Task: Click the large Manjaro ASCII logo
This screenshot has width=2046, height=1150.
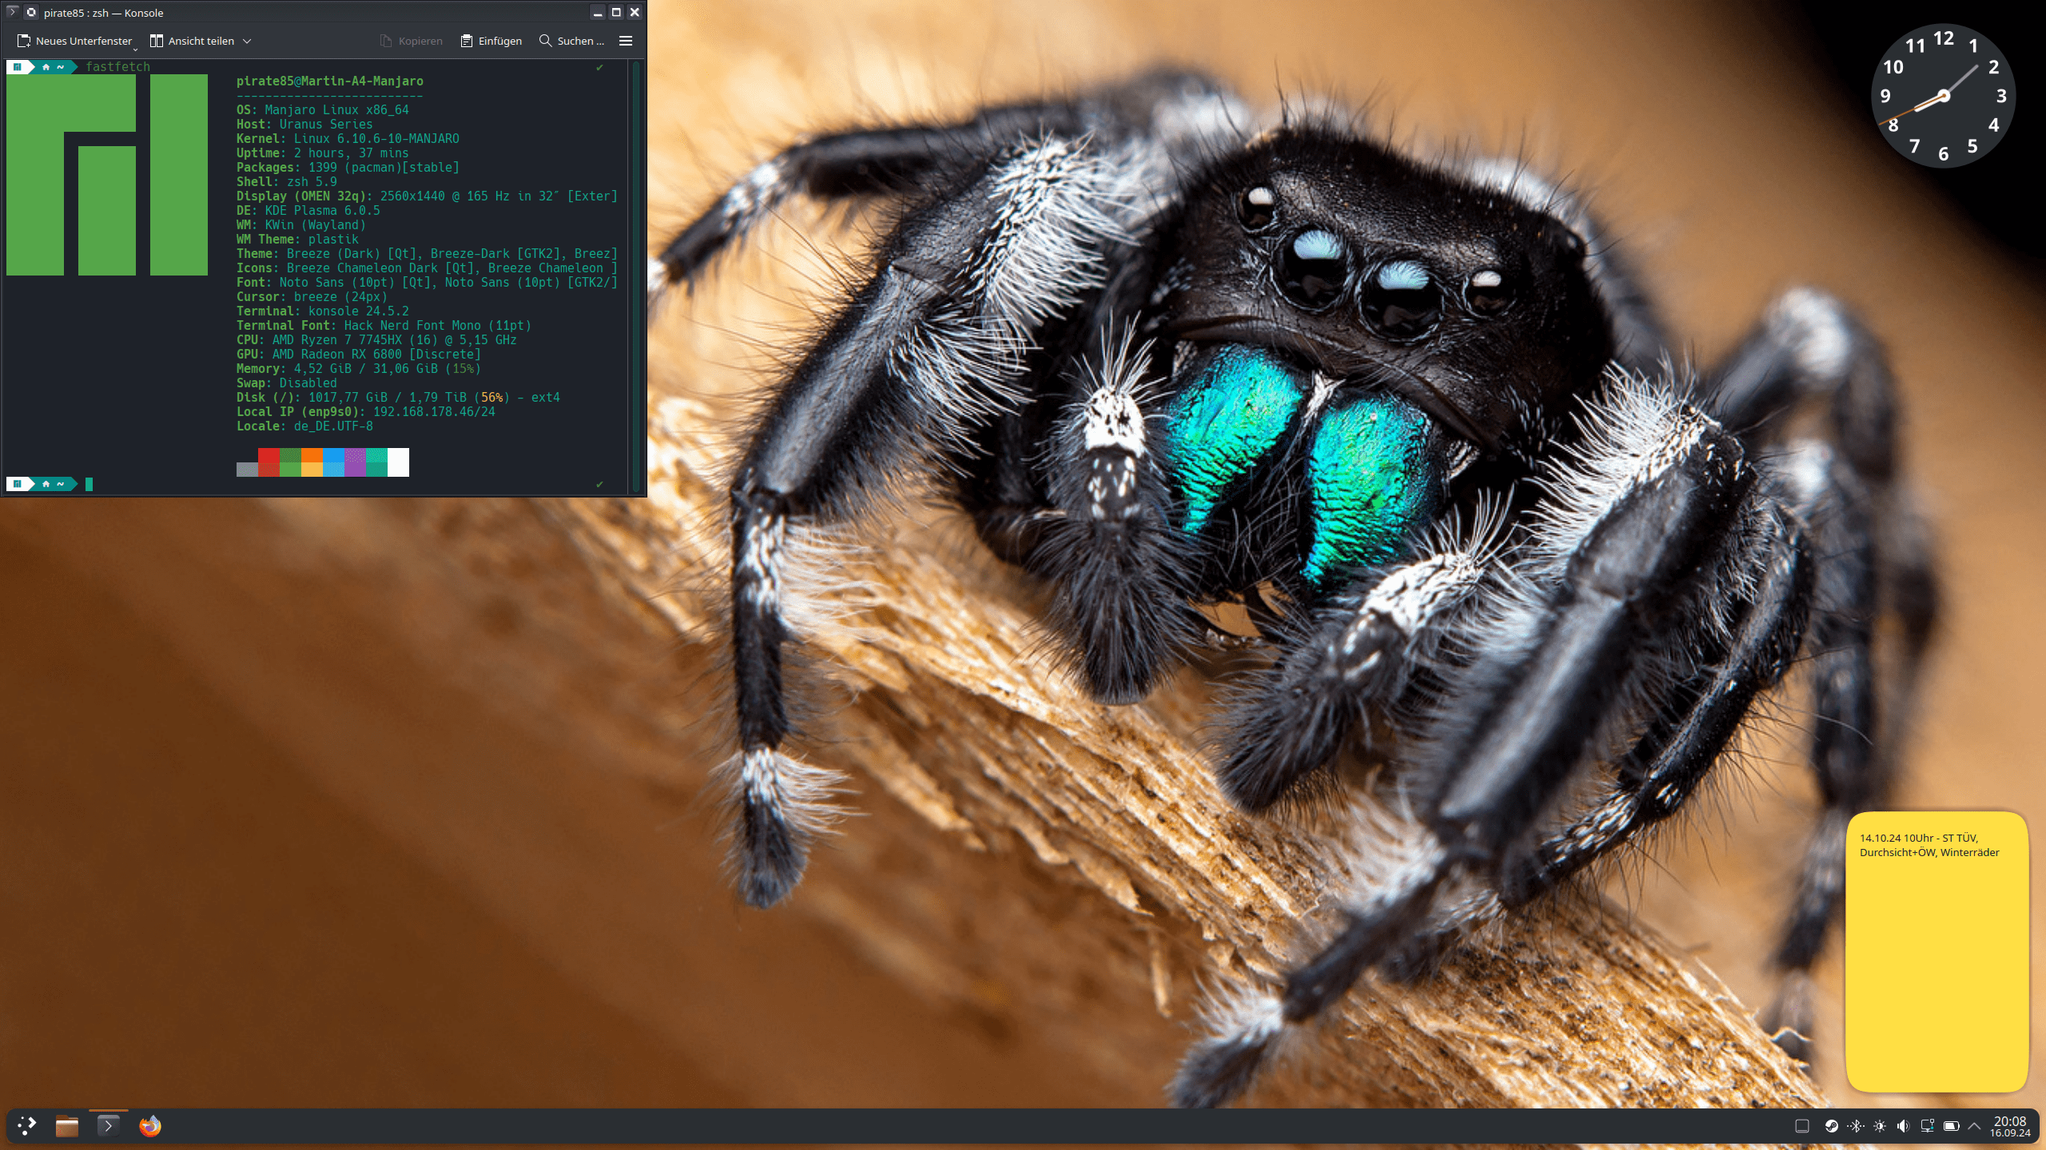Action: (107, 175)
